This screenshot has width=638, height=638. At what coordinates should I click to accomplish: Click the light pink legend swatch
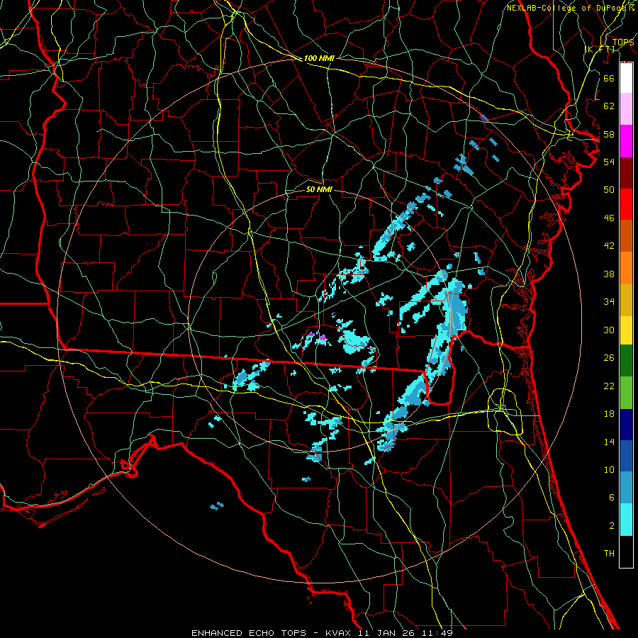tap(626, 109)
